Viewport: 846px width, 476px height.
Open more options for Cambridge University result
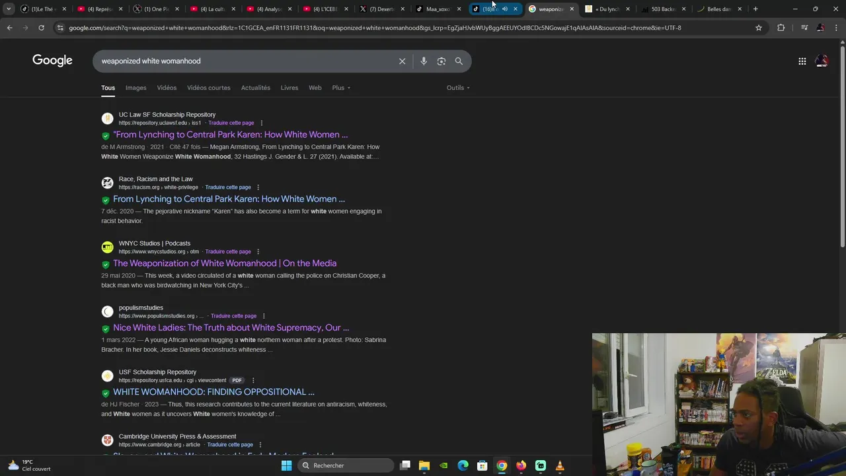(x=260, y=445)
